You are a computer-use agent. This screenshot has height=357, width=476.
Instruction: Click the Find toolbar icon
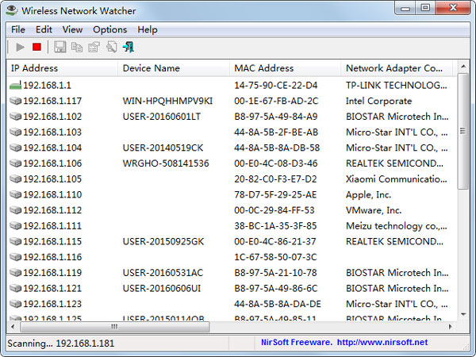[111, 47]
